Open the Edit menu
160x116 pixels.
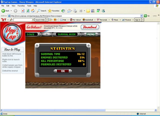pyautogui.click(x=8, y=6)
